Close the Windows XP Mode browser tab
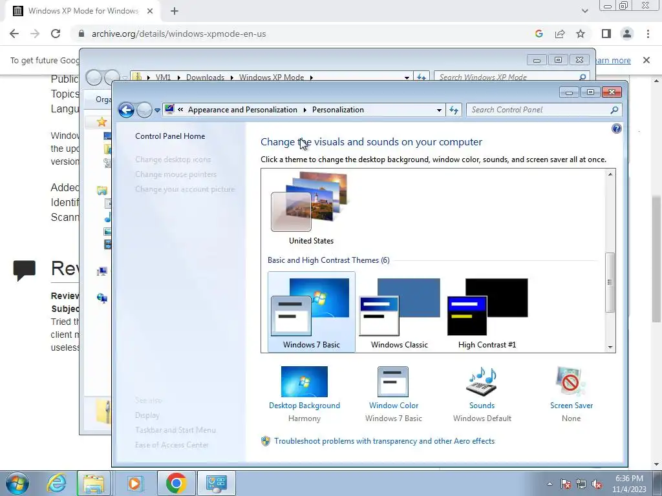 149,11
